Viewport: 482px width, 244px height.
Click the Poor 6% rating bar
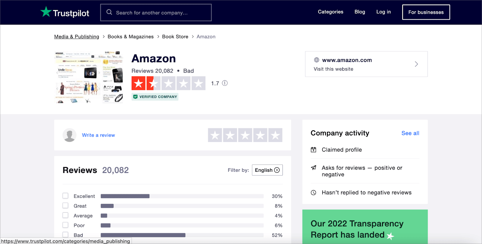[x=182, y=225]
